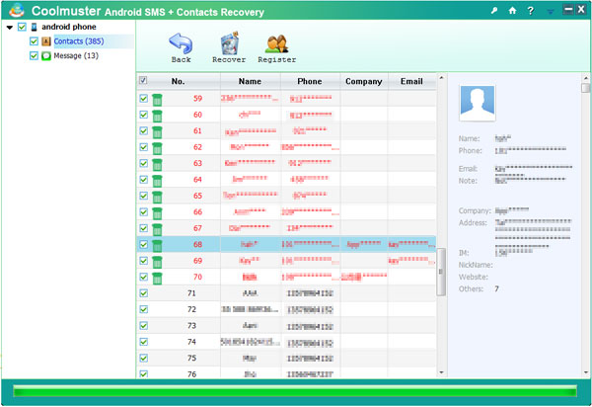This screenshot has width=592, height=407.
Task: Click the green scan progress bar
Action: pos(295,391)
